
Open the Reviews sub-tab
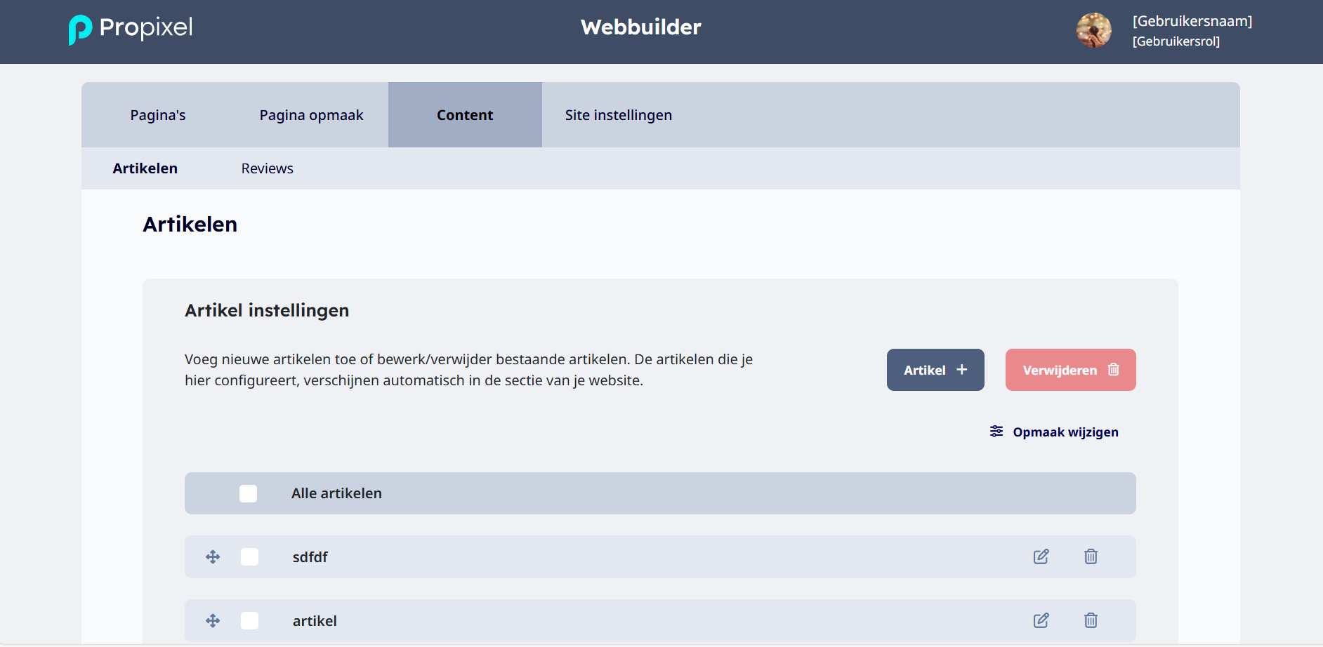click(268, 168)
